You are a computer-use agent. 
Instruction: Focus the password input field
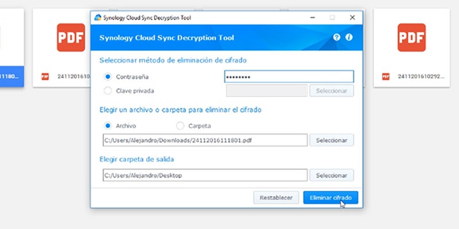pyautogui.click(x=289, y=77)
